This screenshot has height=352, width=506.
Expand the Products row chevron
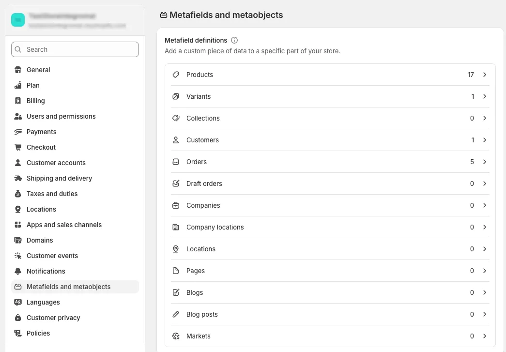(x=484, y=75)
